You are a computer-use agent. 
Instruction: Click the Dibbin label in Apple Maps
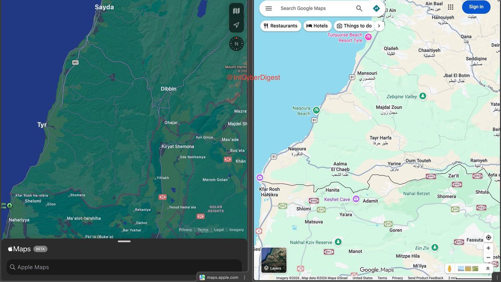coord(169,89)
